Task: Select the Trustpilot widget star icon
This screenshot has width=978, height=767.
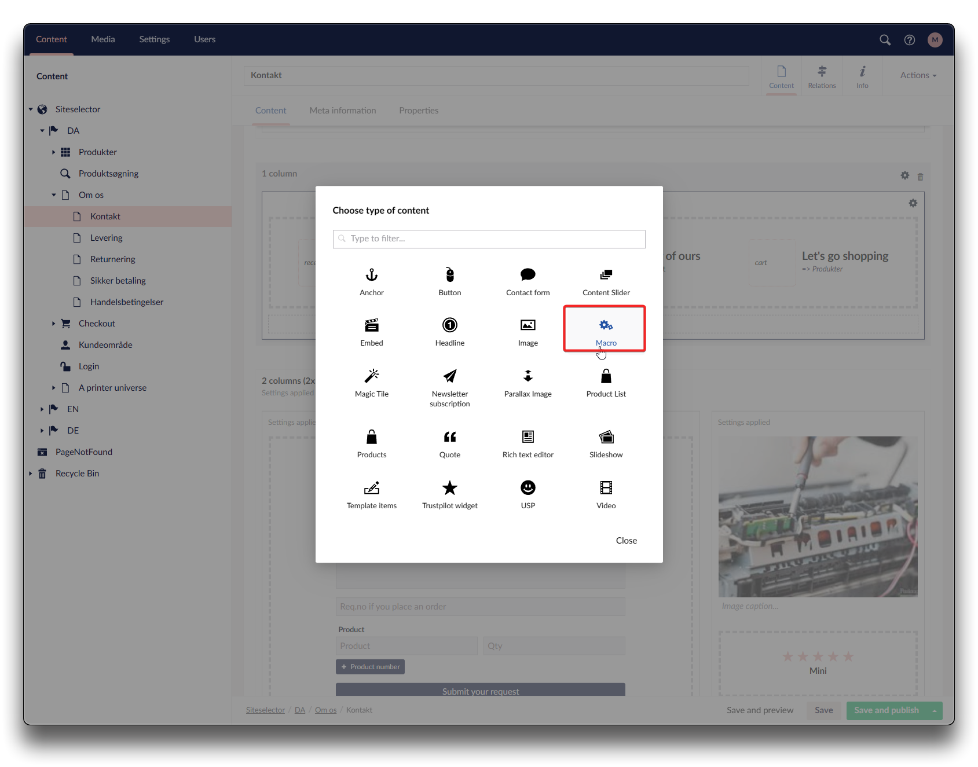Action: pyautogui.click(x=449, y=488)
